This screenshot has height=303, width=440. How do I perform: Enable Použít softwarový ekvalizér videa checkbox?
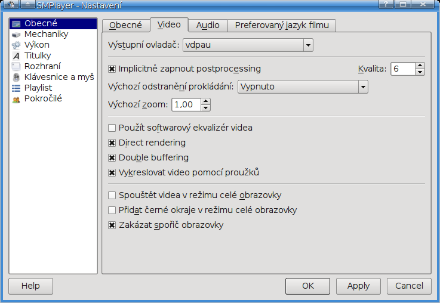pyautogui.click(x=112, y=128)
